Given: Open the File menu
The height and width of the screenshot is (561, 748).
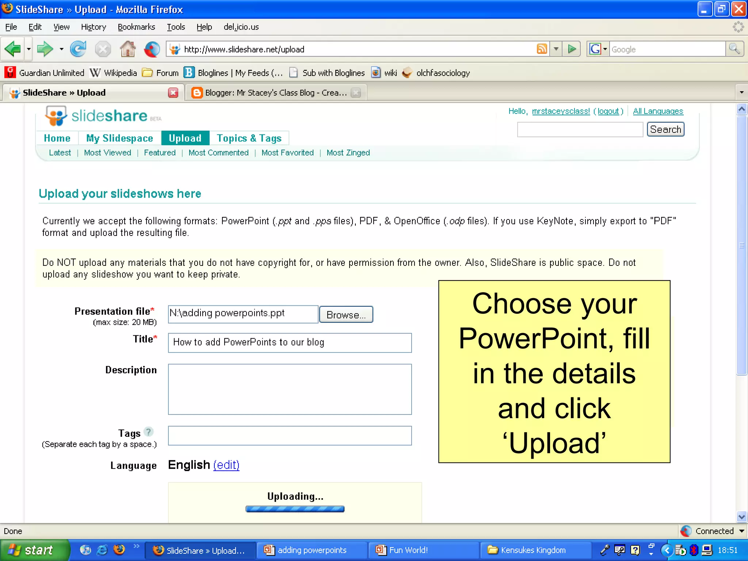Looking at the screenshot, I should pos(11,27).
